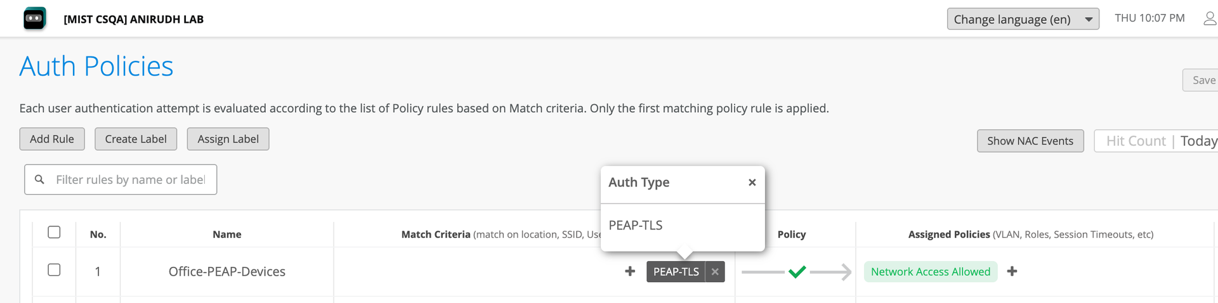Viewport: 1218px width, 303px height.
Task: Click the Assign Label button
Action: [x=228, y=139]
